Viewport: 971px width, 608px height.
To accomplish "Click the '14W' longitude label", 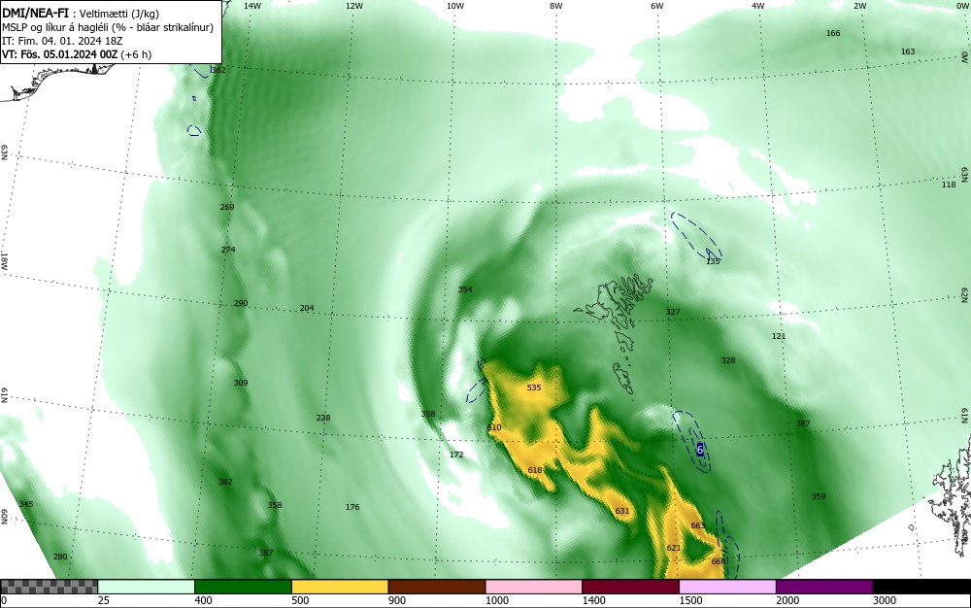I will (x=252, y=6).
